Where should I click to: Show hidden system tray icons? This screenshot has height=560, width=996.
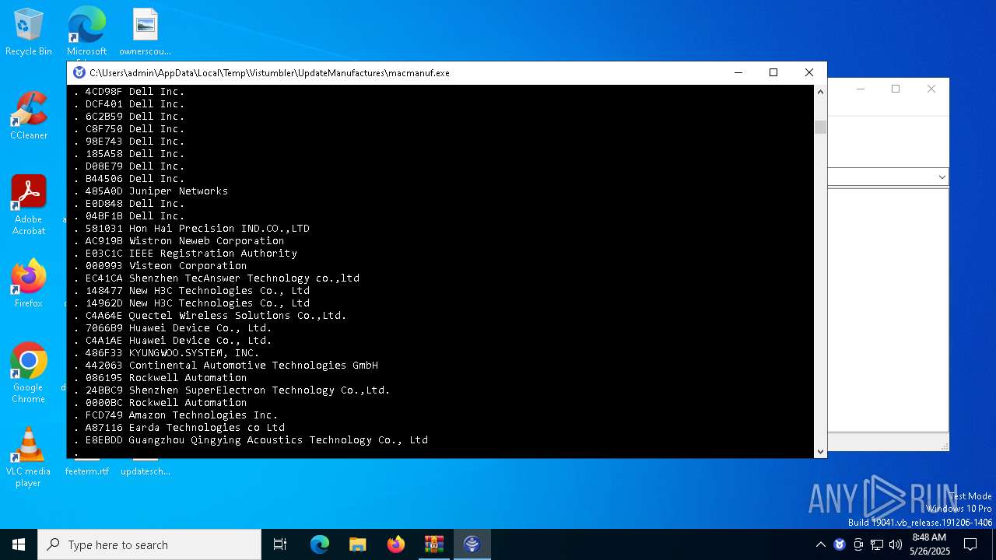click(x=820, y=544)
